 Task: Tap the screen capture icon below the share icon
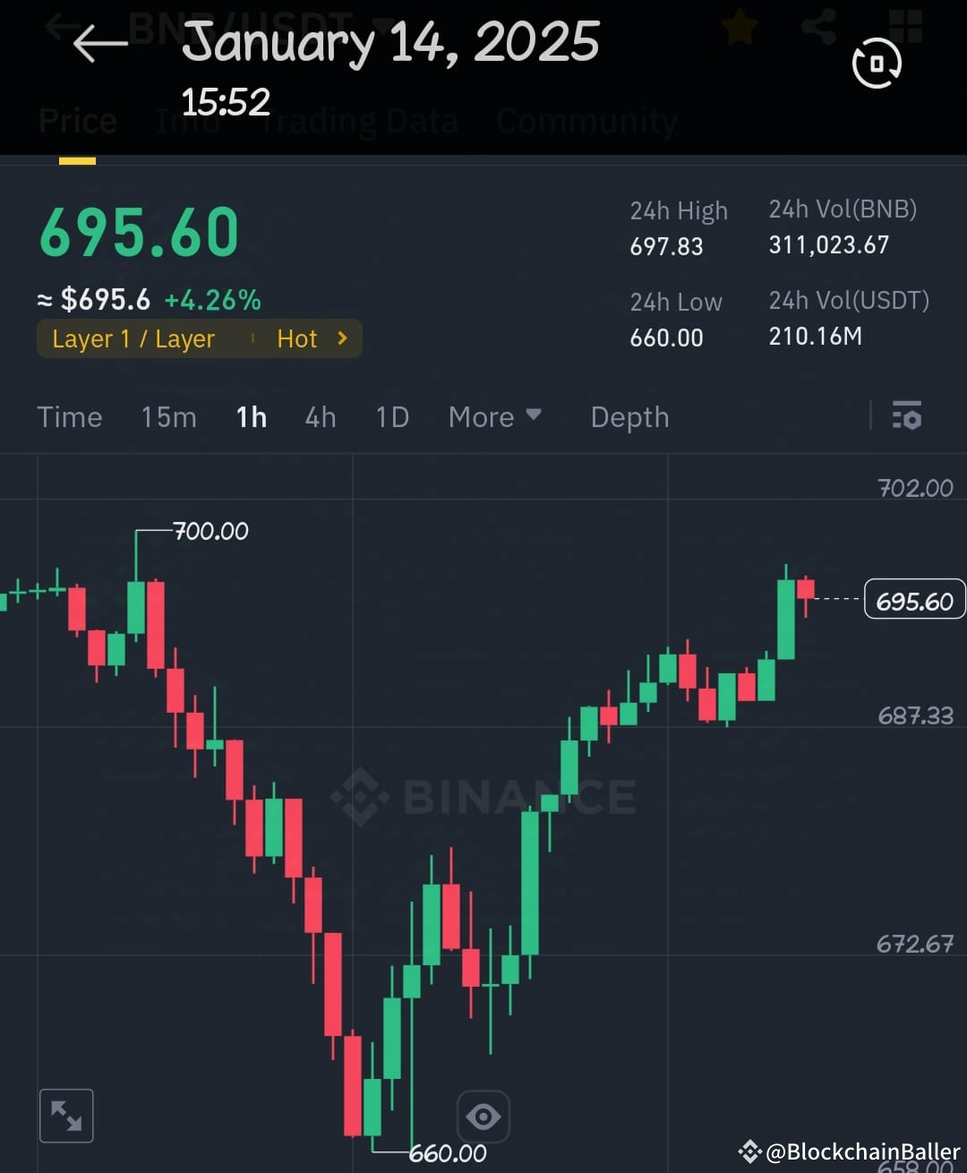point(875,63)
